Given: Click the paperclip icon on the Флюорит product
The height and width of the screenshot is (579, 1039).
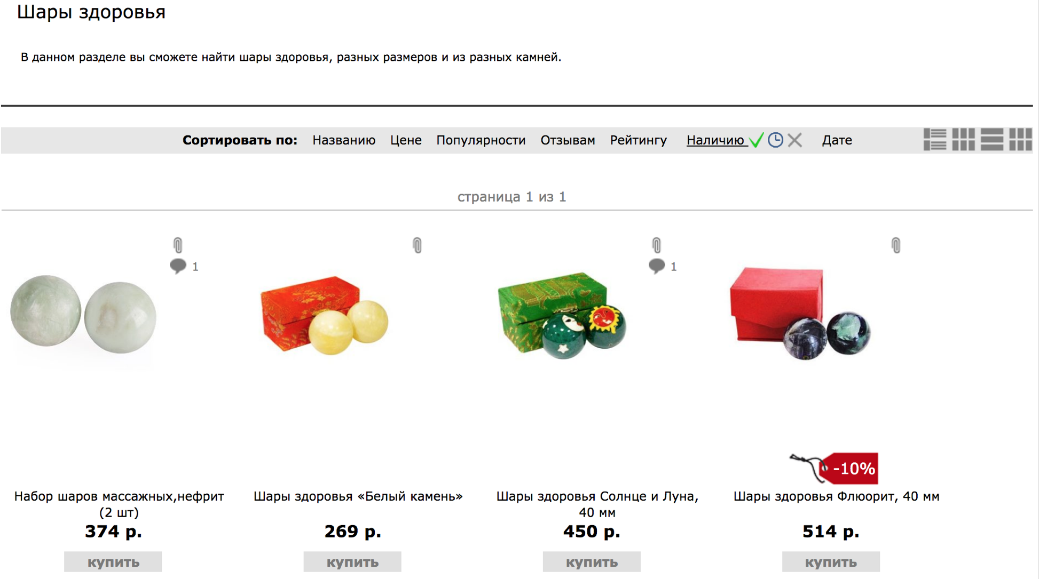Looking at the screenshot, I should (x=896, y=245).
